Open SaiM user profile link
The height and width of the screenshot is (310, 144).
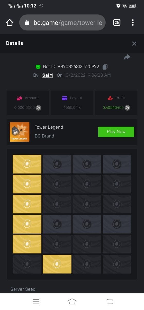pyautogui.click(x=48, y=75)
